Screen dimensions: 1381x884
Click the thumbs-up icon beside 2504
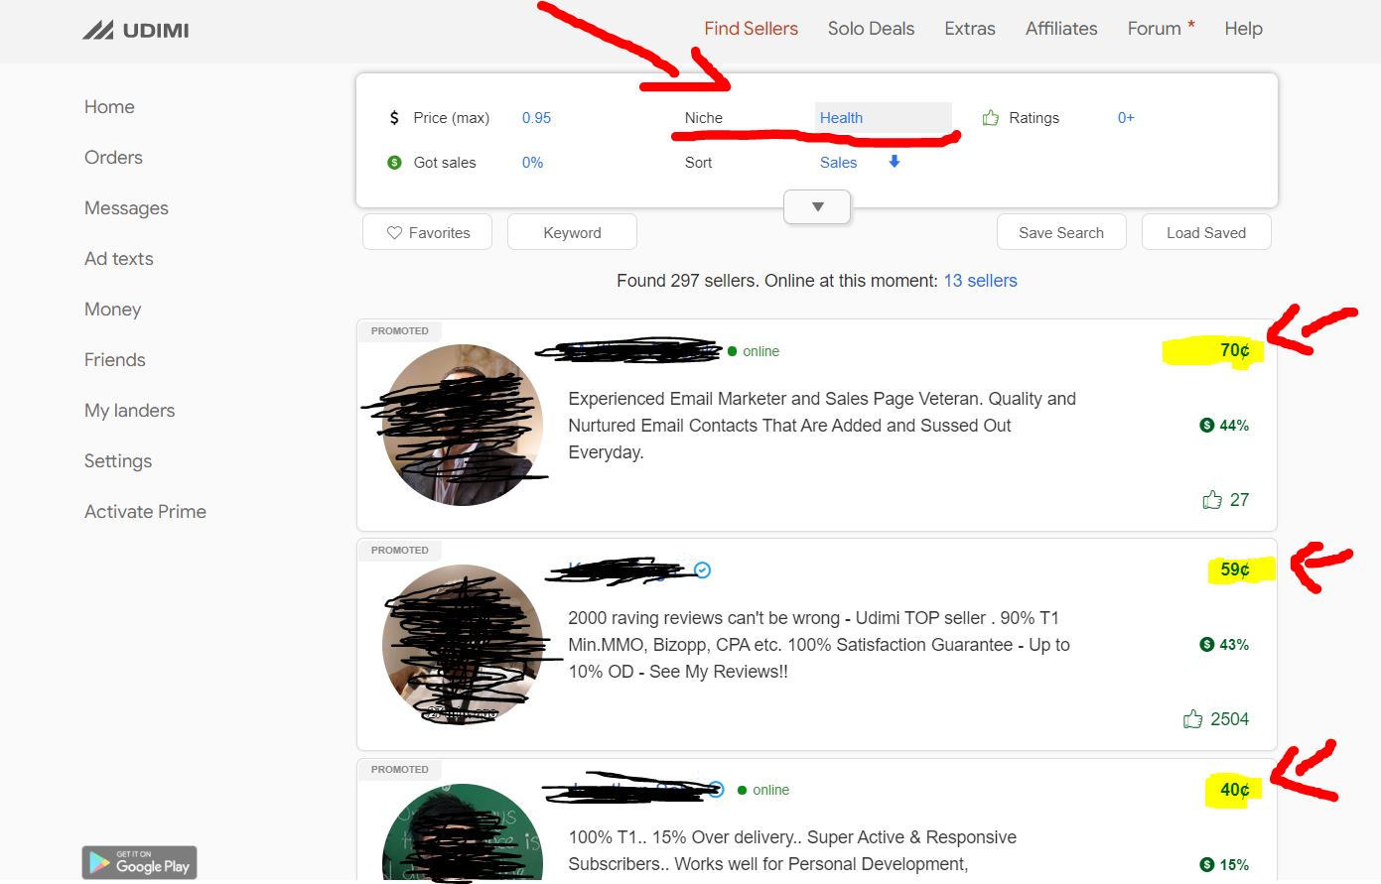pos(1193,718)
